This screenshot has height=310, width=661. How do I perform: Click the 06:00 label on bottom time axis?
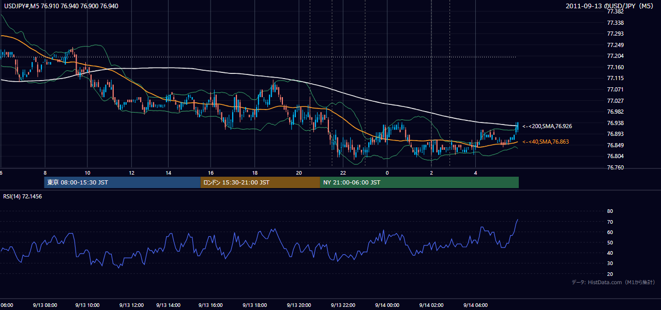click(x=6, y=305)
